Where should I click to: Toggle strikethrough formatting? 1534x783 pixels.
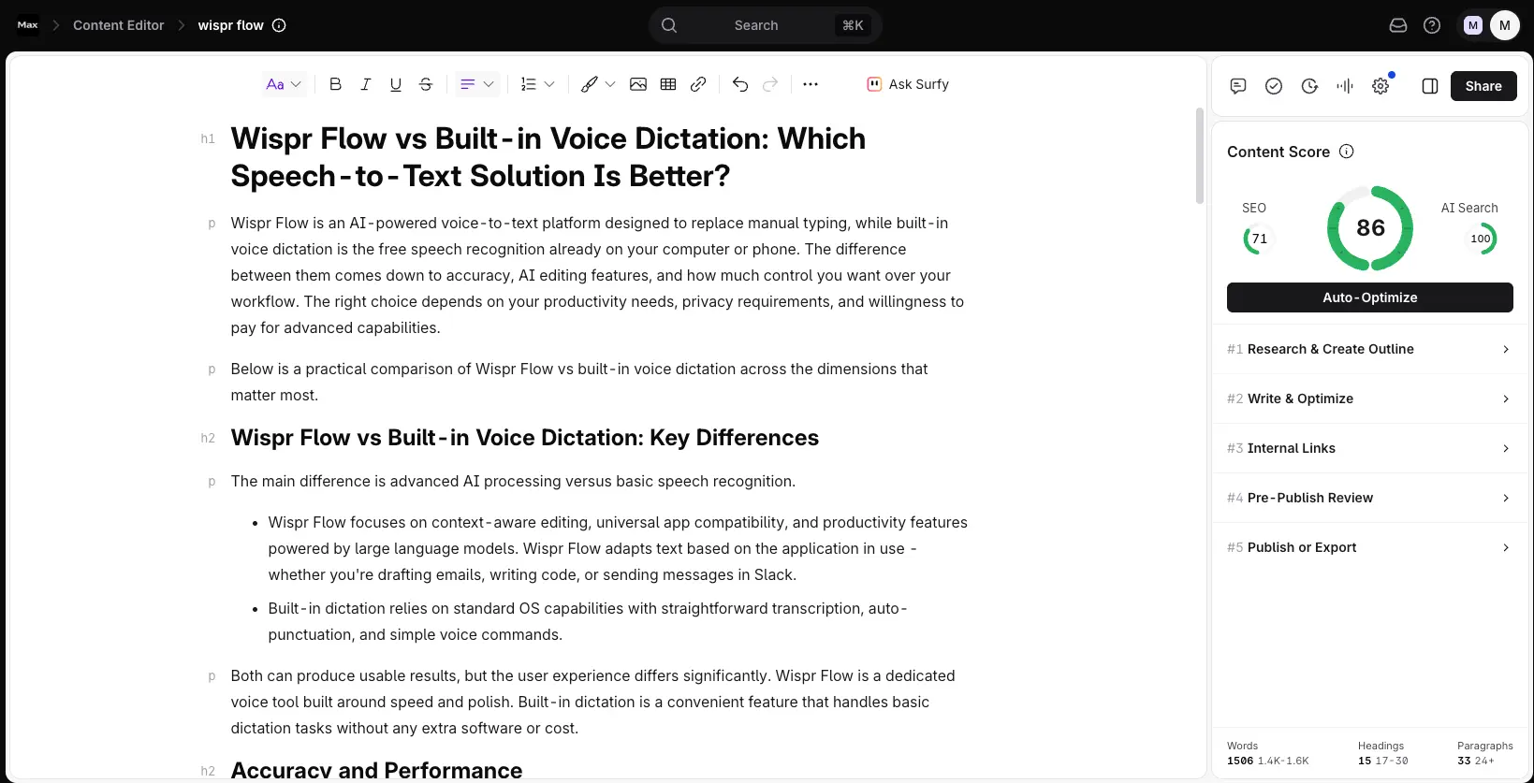(426, 84)
